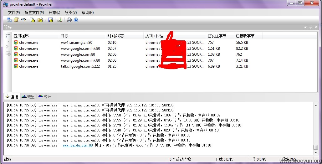322x164 pixels.
Task: Open the 配置文件(P) menu
Action: tap(34, 13)
